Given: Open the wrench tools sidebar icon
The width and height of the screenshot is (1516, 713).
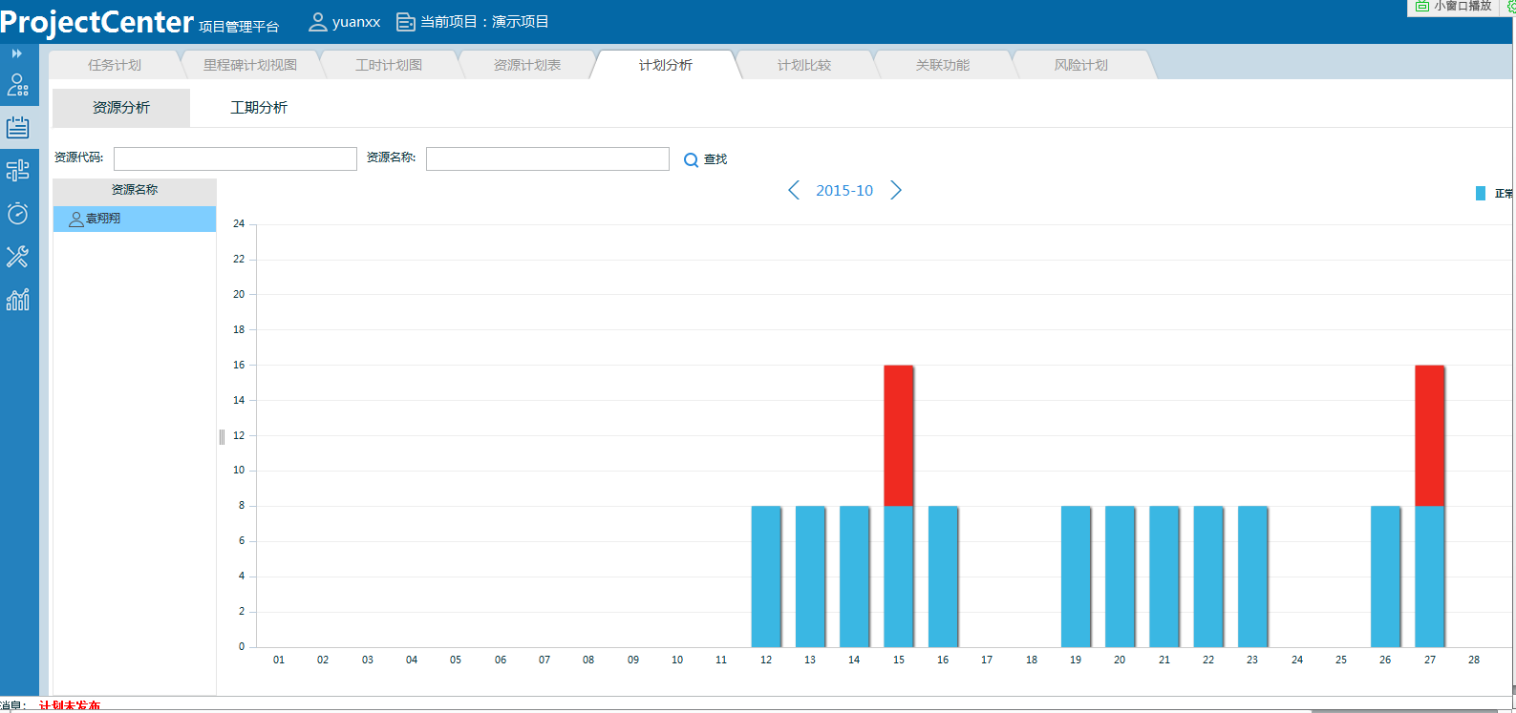Looking at the screenshot, I should (x=18, y=256).
